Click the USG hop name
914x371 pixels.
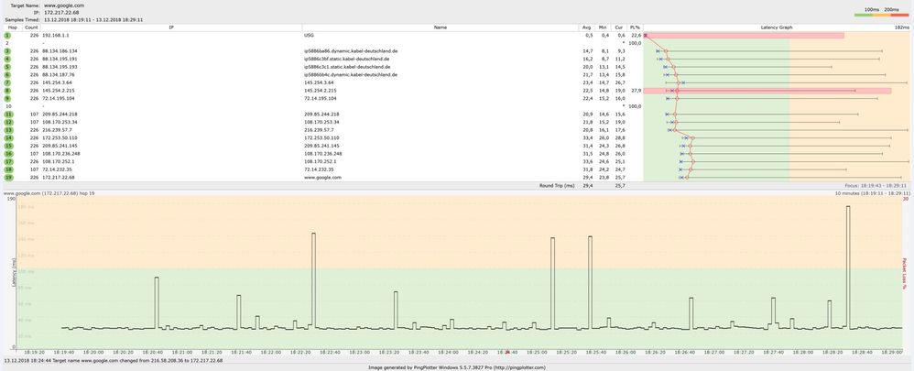point(309,36)
